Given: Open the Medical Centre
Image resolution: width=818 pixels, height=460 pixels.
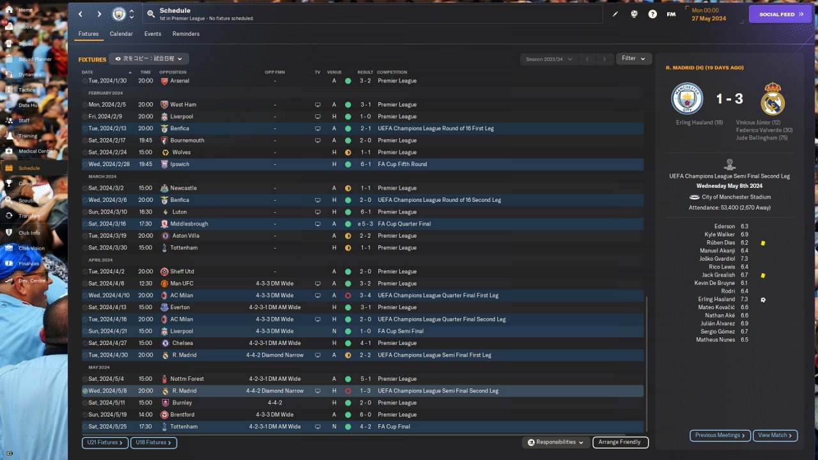Looking at the screenshot, I should [36, 151].
